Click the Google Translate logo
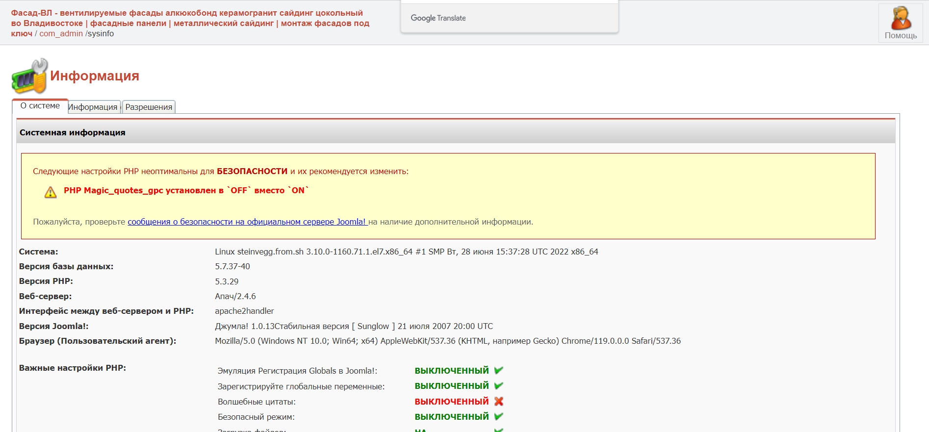The image size is (929, 432). [x=438, y=18]
